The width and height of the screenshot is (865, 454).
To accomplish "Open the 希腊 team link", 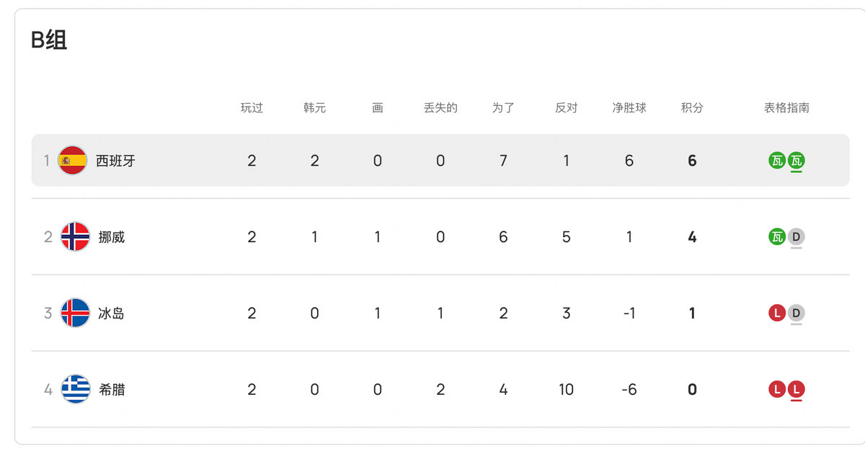I will tap(111, 389).
